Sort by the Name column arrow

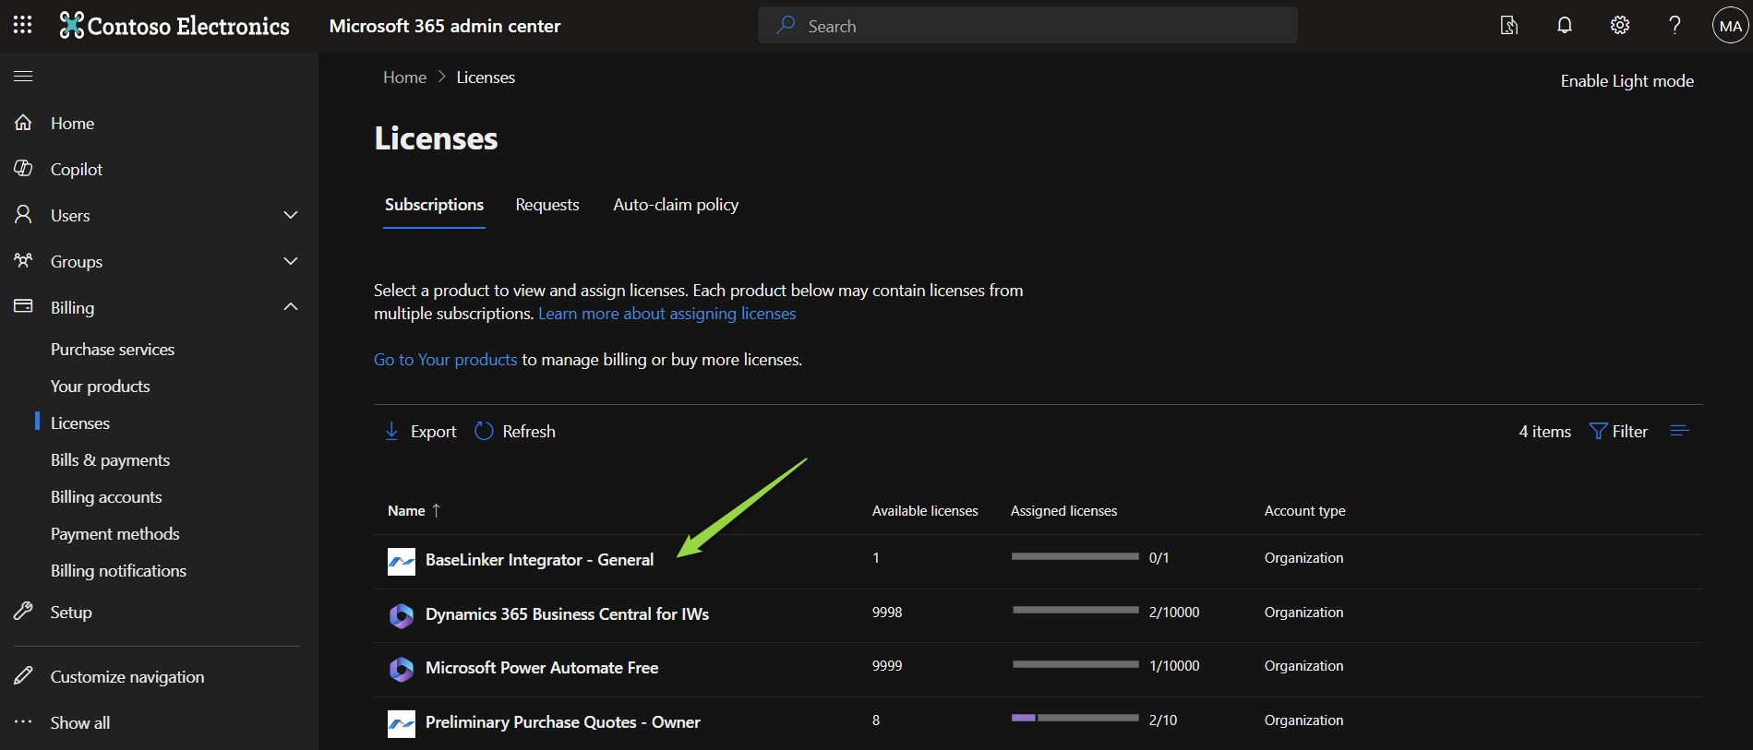point(436,510)
